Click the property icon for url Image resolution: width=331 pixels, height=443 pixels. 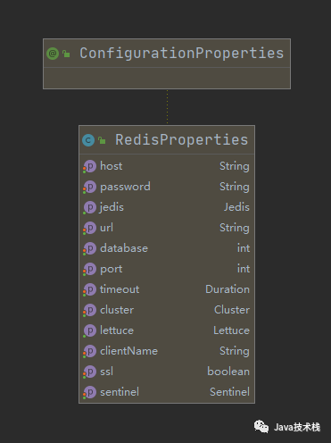pyautogui.click(x=89, y=228)
